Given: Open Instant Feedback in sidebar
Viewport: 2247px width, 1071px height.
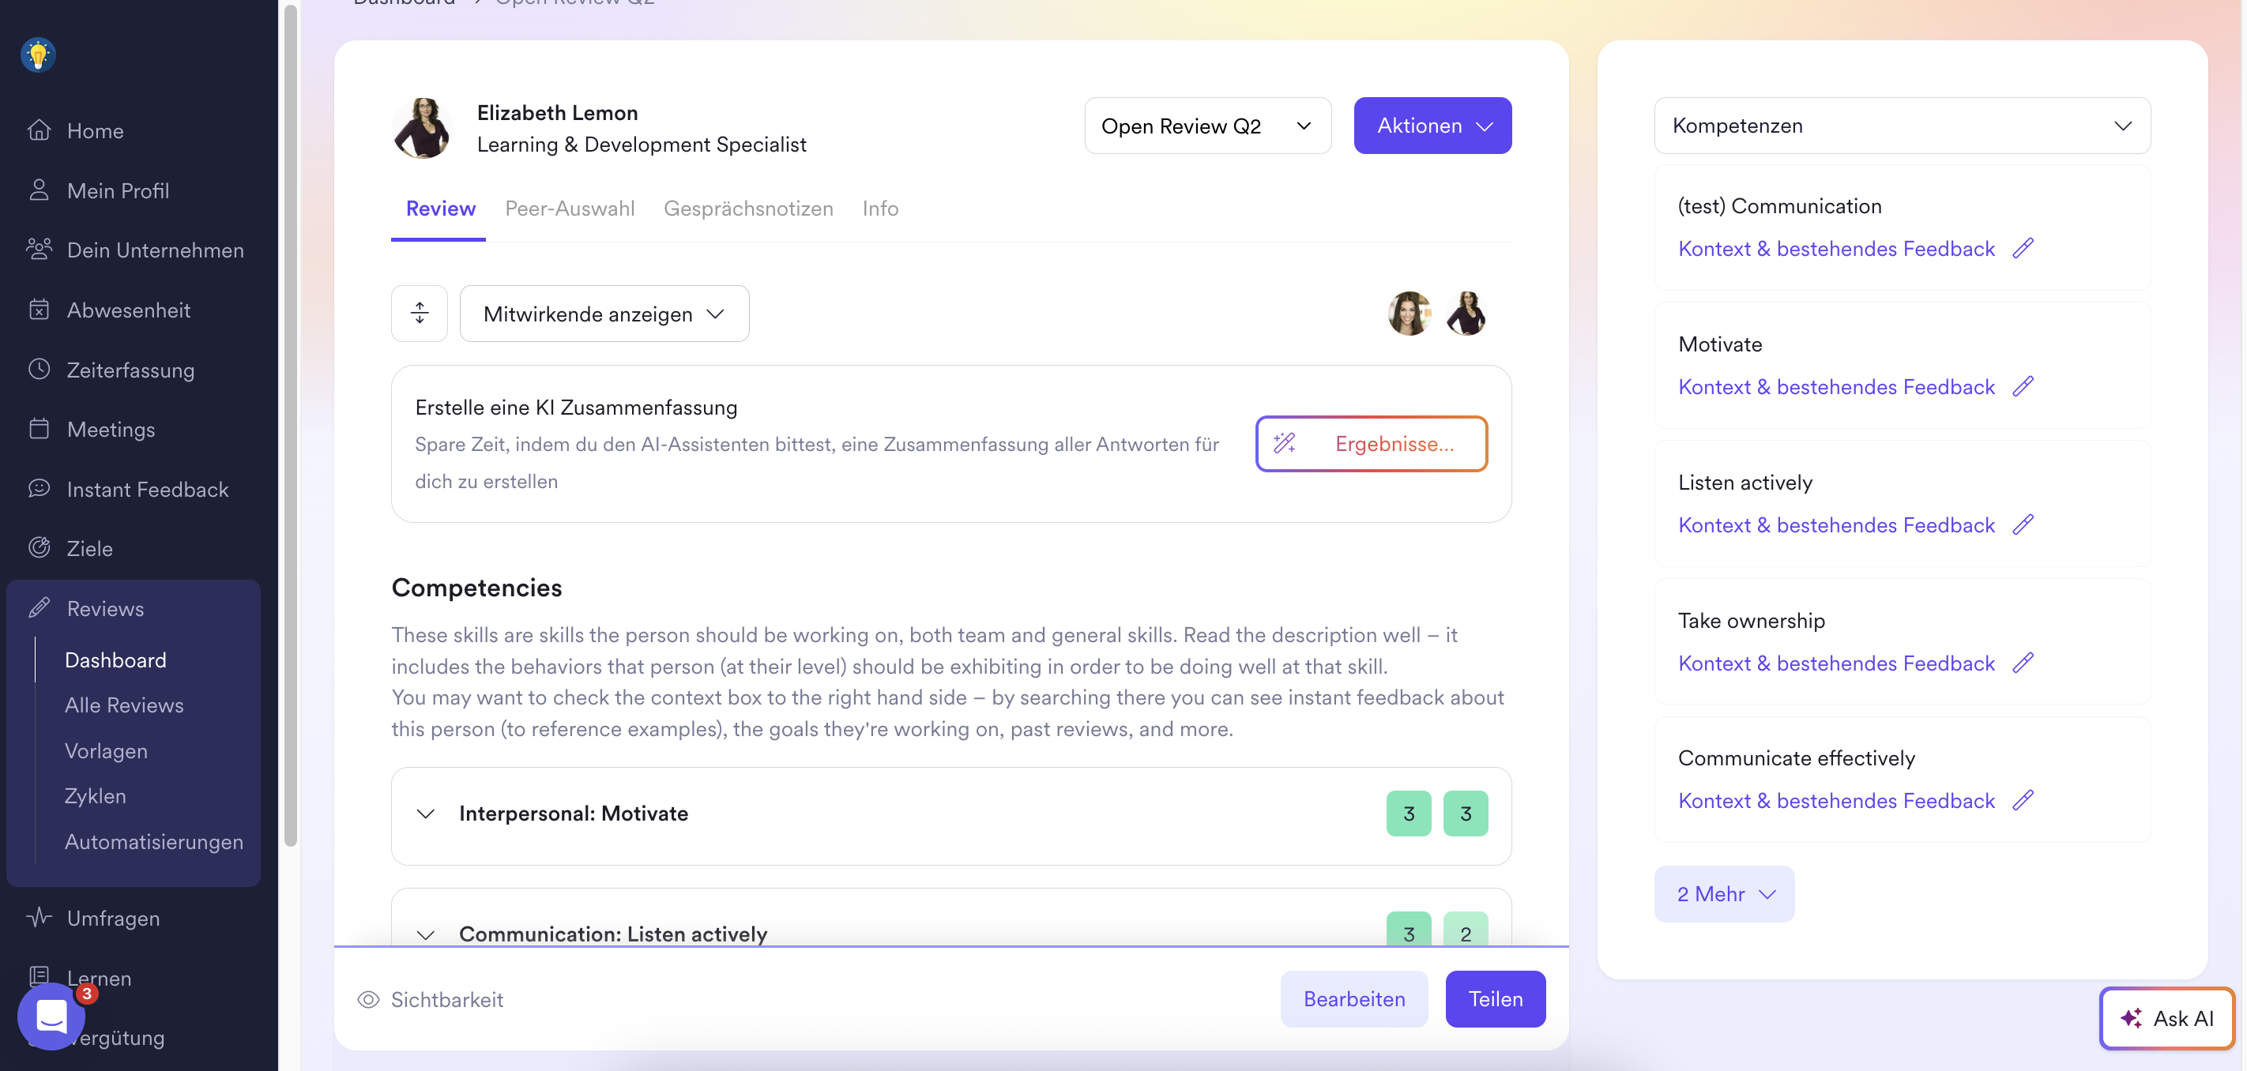Looking at the screenshot, I should pos(146,489).
